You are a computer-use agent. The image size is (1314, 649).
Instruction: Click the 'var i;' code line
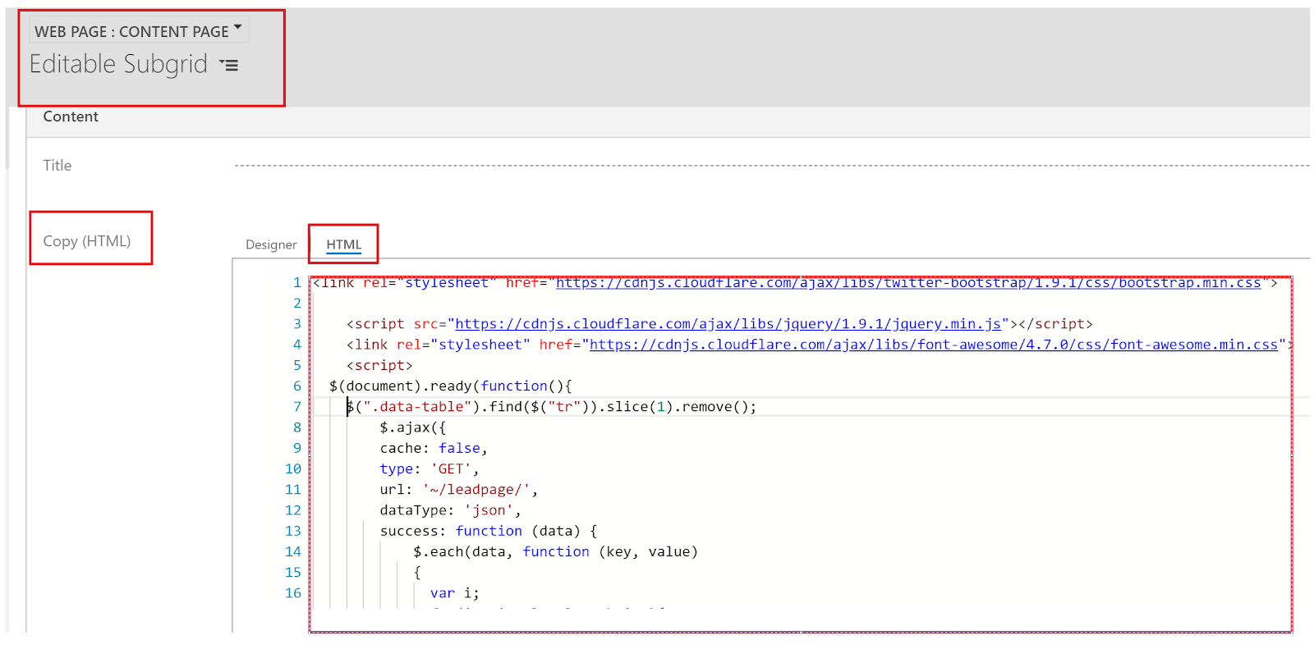454,593
